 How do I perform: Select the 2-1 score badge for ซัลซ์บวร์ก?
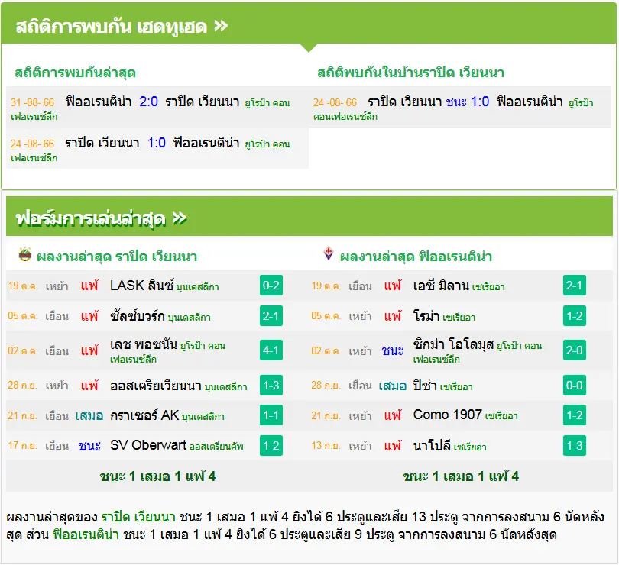(271, 315)
